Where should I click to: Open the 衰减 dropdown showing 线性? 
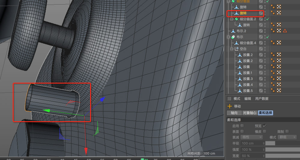click(252, 137)
